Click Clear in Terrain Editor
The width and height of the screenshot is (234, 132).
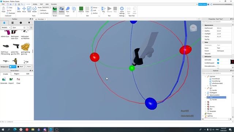coord(18,81)
